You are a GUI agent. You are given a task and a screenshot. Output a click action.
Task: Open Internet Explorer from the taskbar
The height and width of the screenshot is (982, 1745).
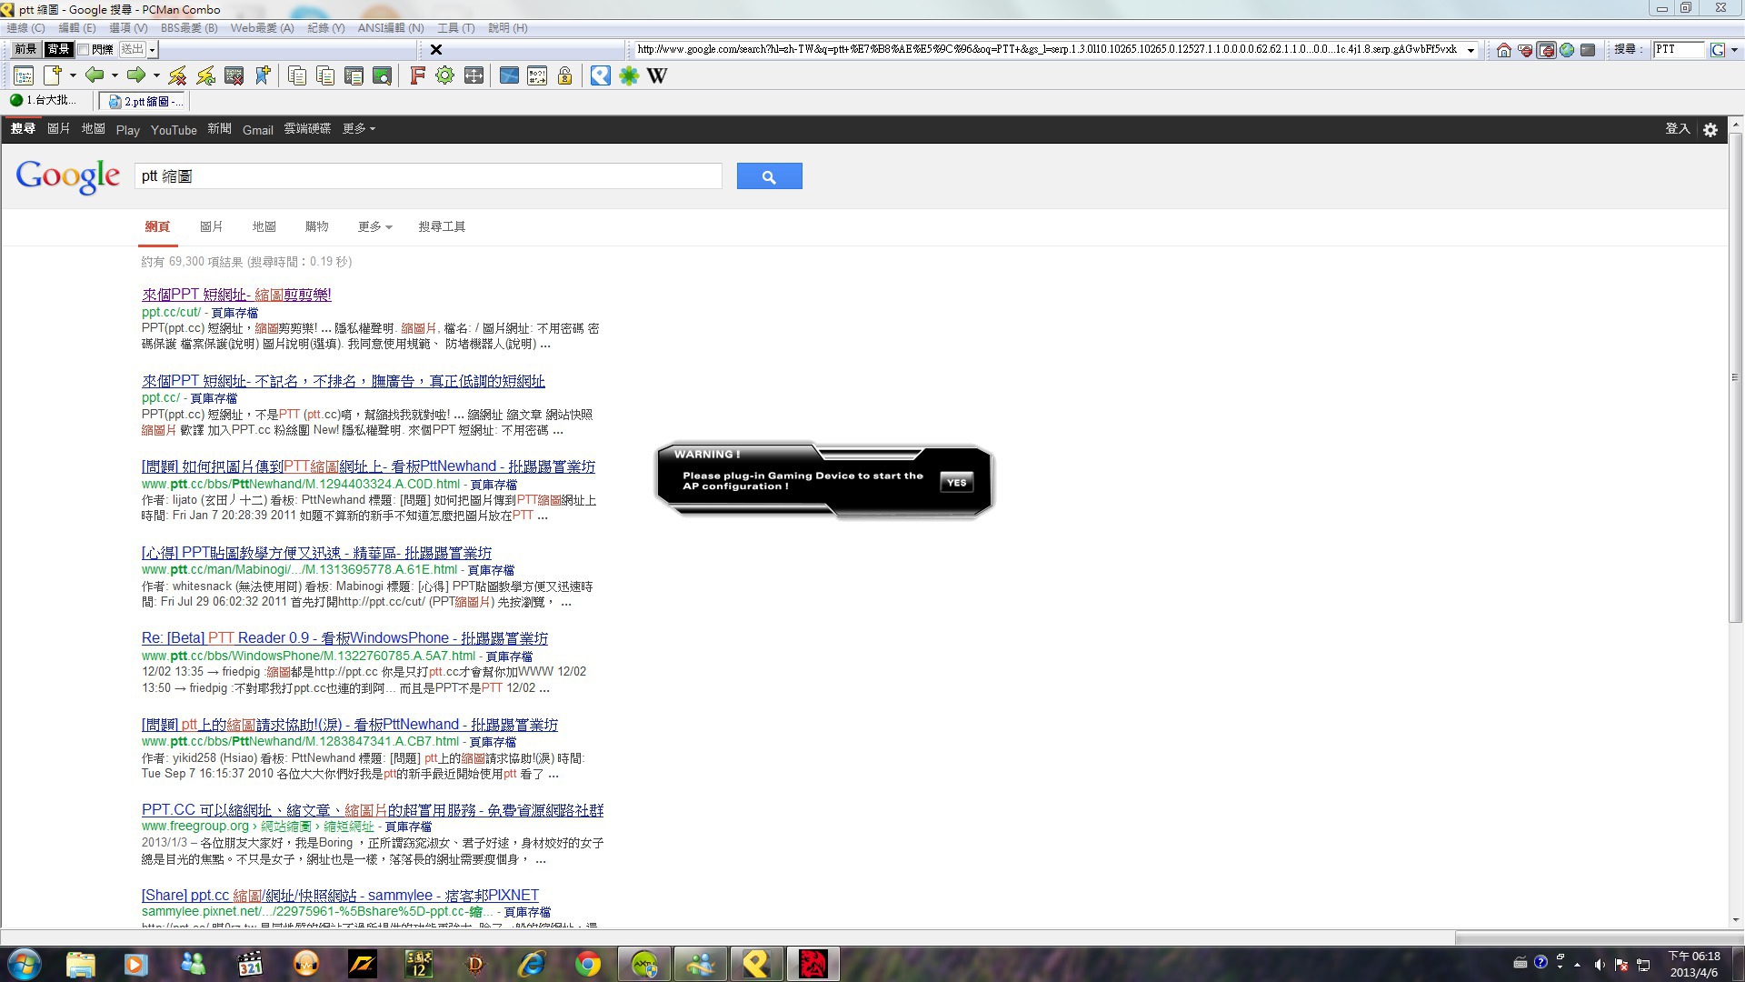(532, 964)
